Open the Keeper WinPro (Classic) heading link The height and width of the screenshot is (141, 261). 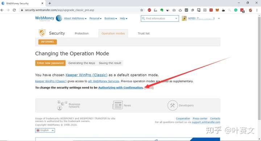pyautogui.click(x=86, y=75)
